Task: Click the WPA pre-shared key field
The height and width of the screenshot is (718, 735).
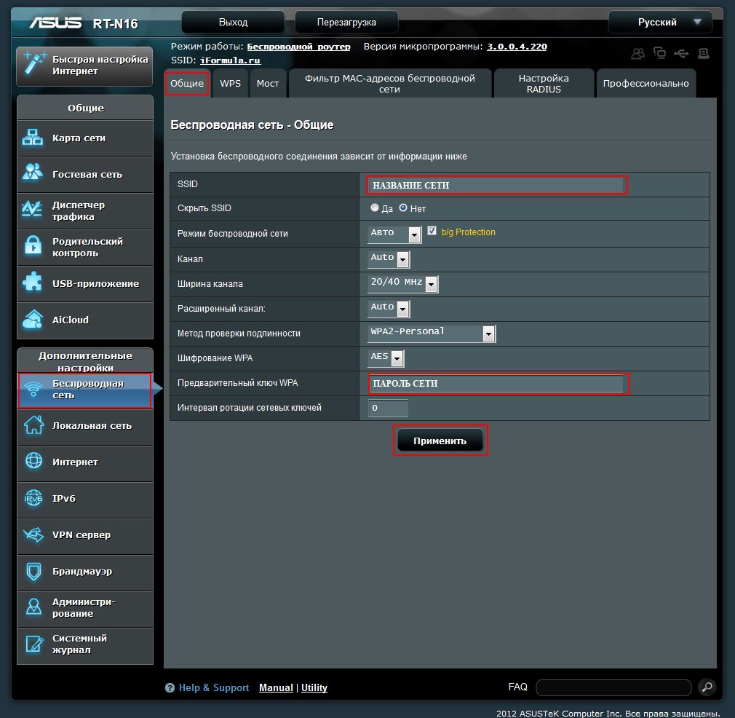Action: click(x=498, y=384)
